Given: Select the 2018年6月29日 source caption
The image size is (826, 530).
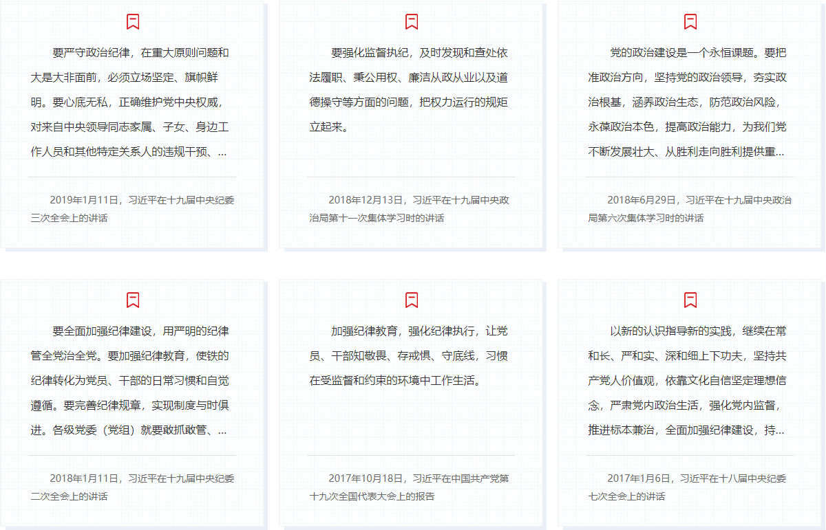Looking at the screenshot, I should (x=689, y=209).
